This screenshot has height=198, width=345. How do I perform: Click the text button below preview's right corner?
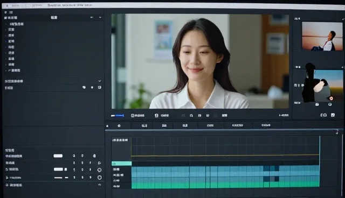coord(284,115)
